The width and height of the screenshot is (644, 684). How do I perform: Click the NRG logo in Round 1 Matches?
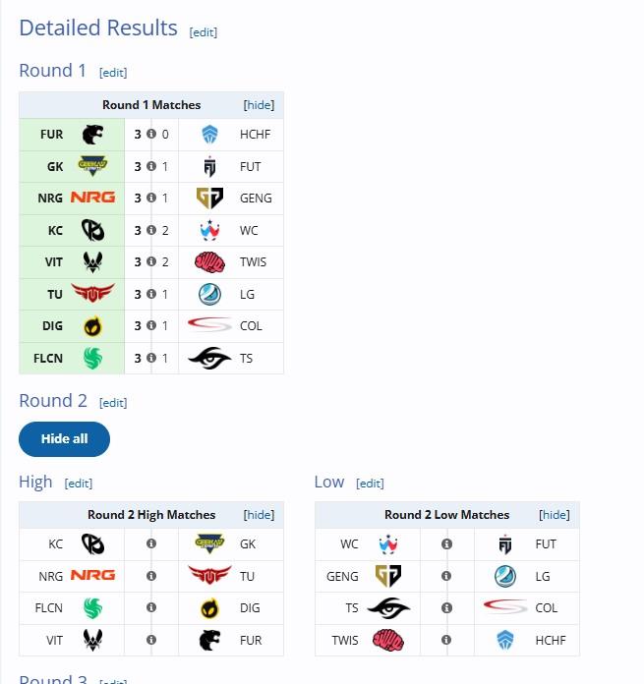[x=93, y=198]
